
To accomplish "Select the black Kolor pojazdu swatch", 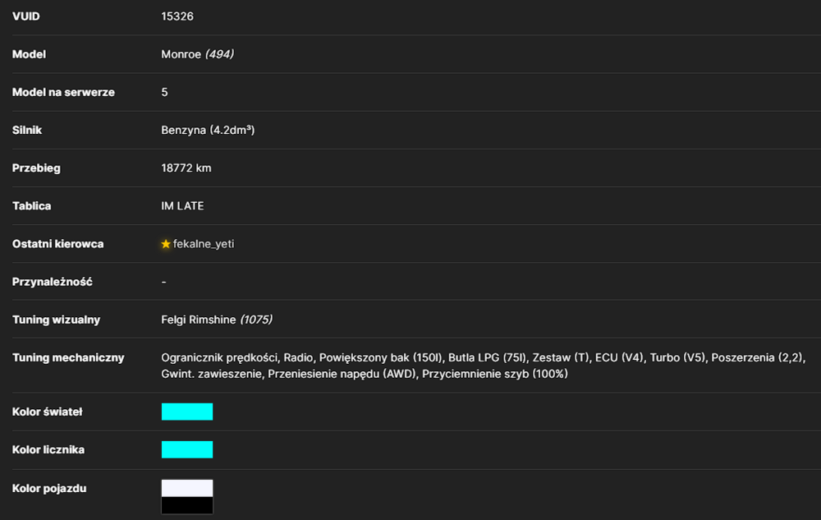I will pos(187,505).
